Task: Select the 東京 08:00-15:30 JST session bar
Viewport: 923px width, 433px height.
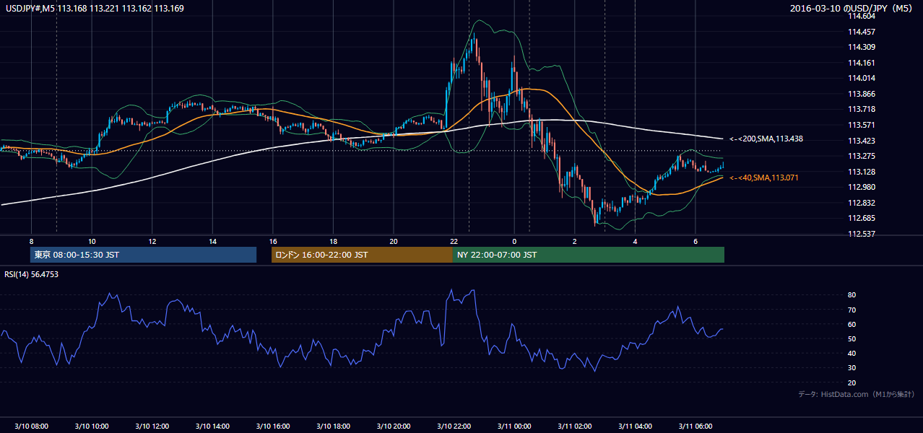Action: (143, 255)
